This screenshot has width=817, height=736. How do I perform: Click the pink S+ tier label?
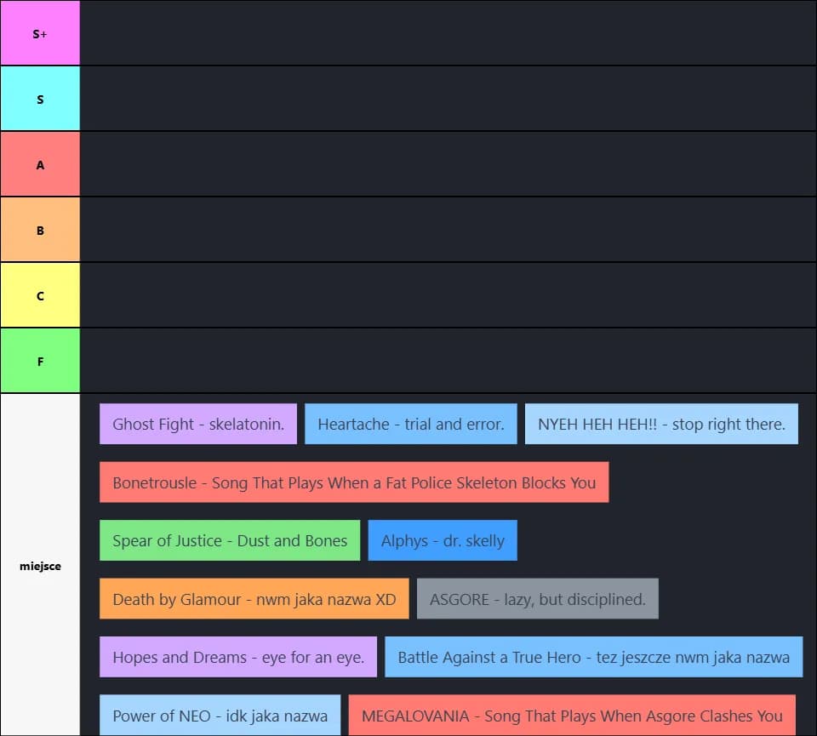(40, 33)
